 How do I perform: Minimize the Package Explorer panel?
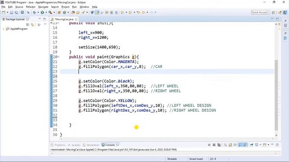(x=39, y=19)
